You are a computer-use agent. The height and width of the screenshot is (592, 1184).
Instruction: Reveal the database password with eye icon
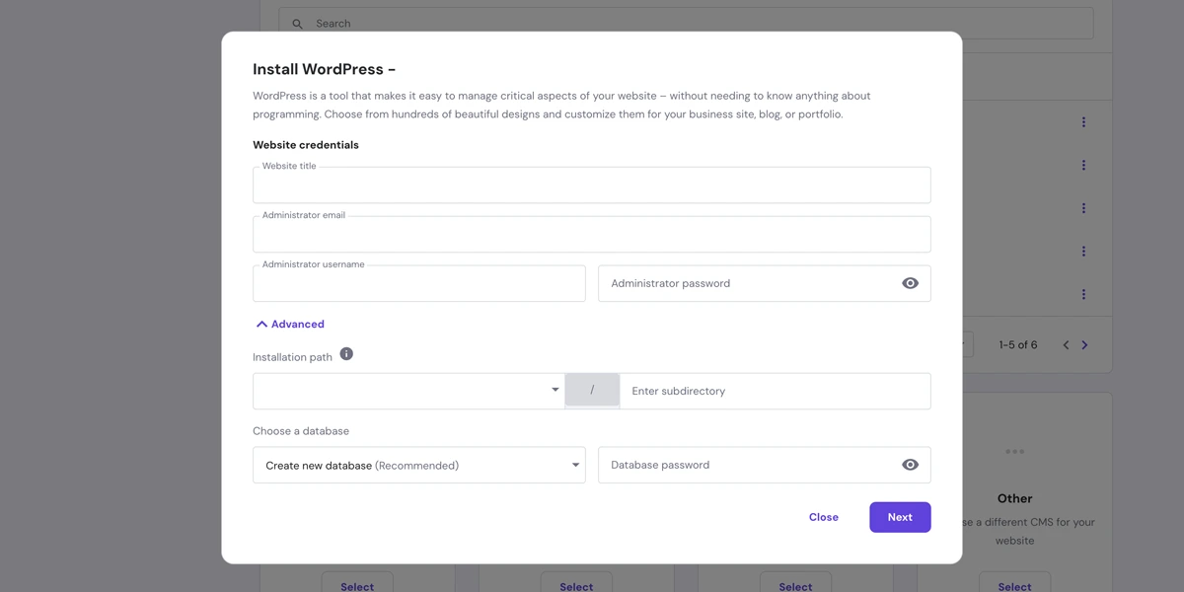pyautogui.click(x=910, y=465)
